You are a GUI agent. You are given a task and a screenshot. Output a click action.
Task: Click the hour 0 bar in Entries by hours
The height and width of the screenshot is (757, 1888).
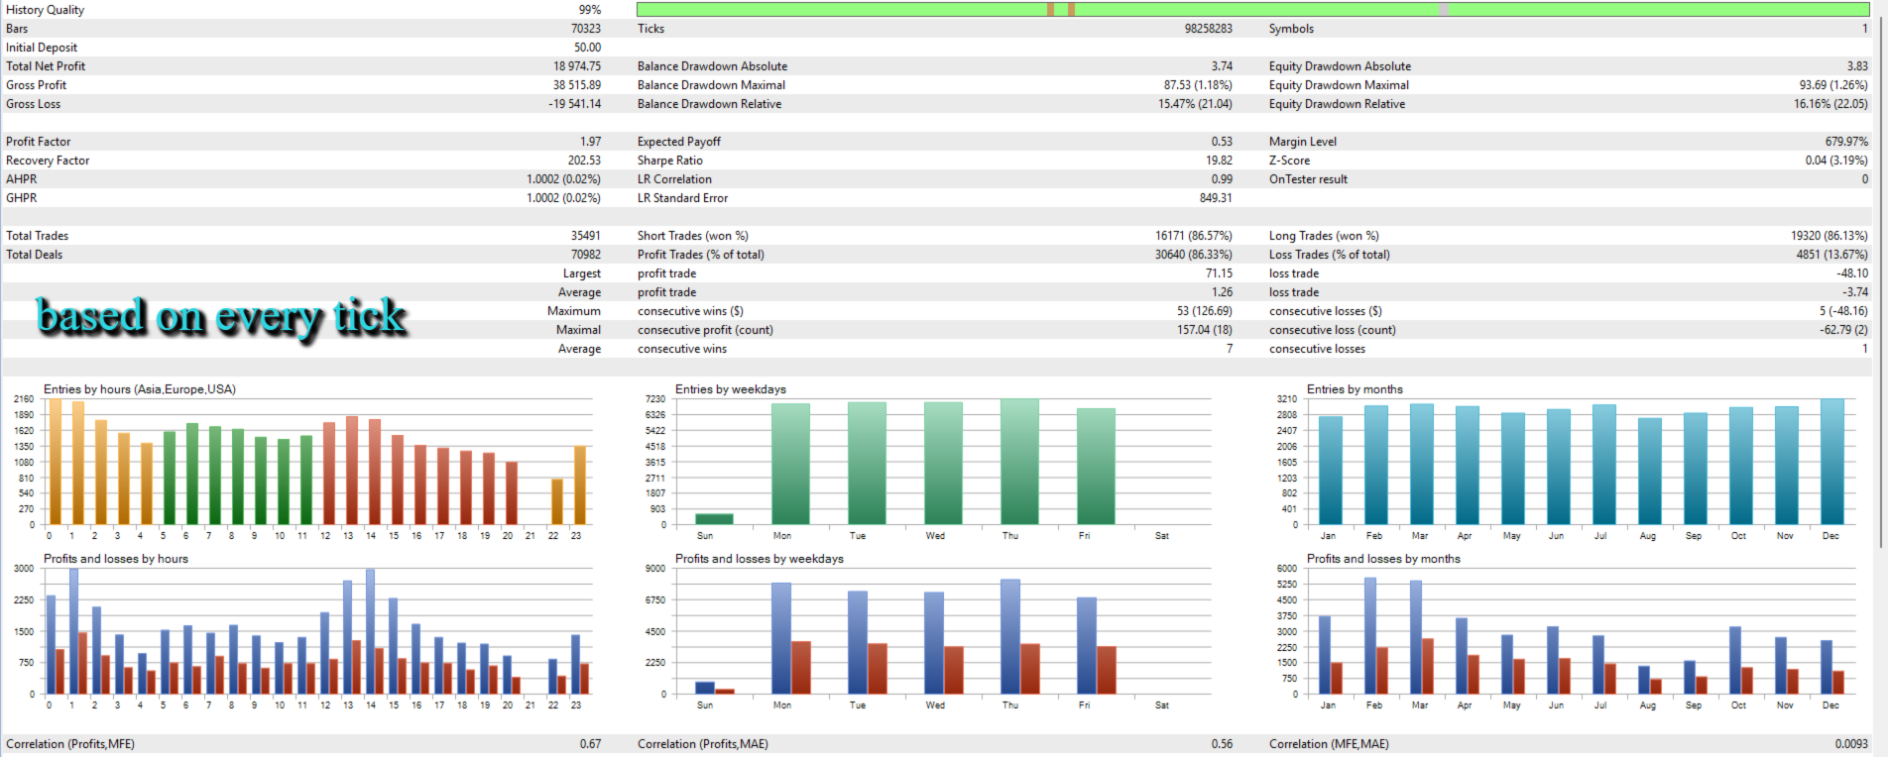(56, 462)
